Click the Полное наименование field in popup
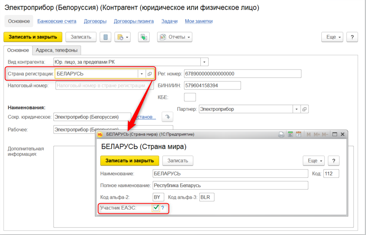The width and height of the screenshot is (366, 235). click(230, 186)
